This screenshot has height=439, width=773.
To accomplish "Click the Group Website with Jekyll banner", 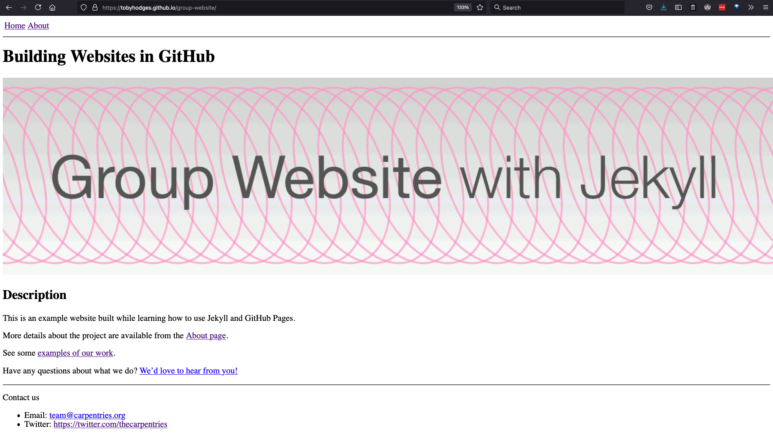I will point(388,176).
